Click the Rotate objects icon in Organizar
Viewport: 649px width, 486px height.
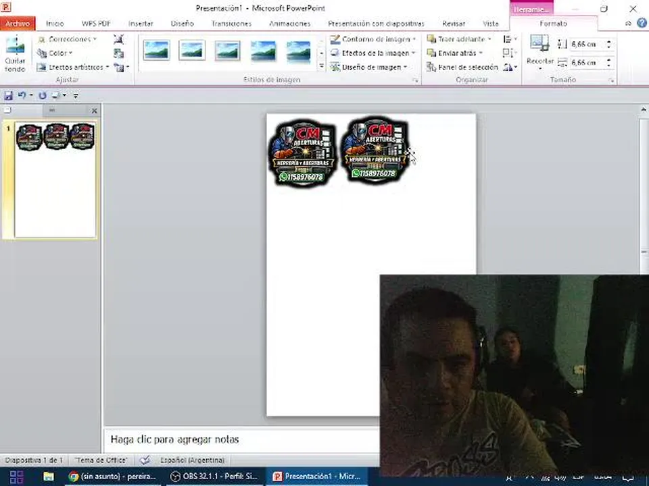[x=510, y=67]
